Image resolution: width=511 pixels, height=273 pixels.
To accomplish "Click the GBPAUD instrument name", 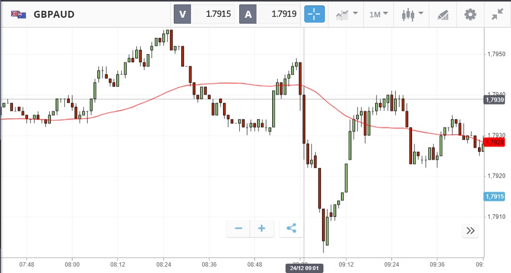I will 54,14.
